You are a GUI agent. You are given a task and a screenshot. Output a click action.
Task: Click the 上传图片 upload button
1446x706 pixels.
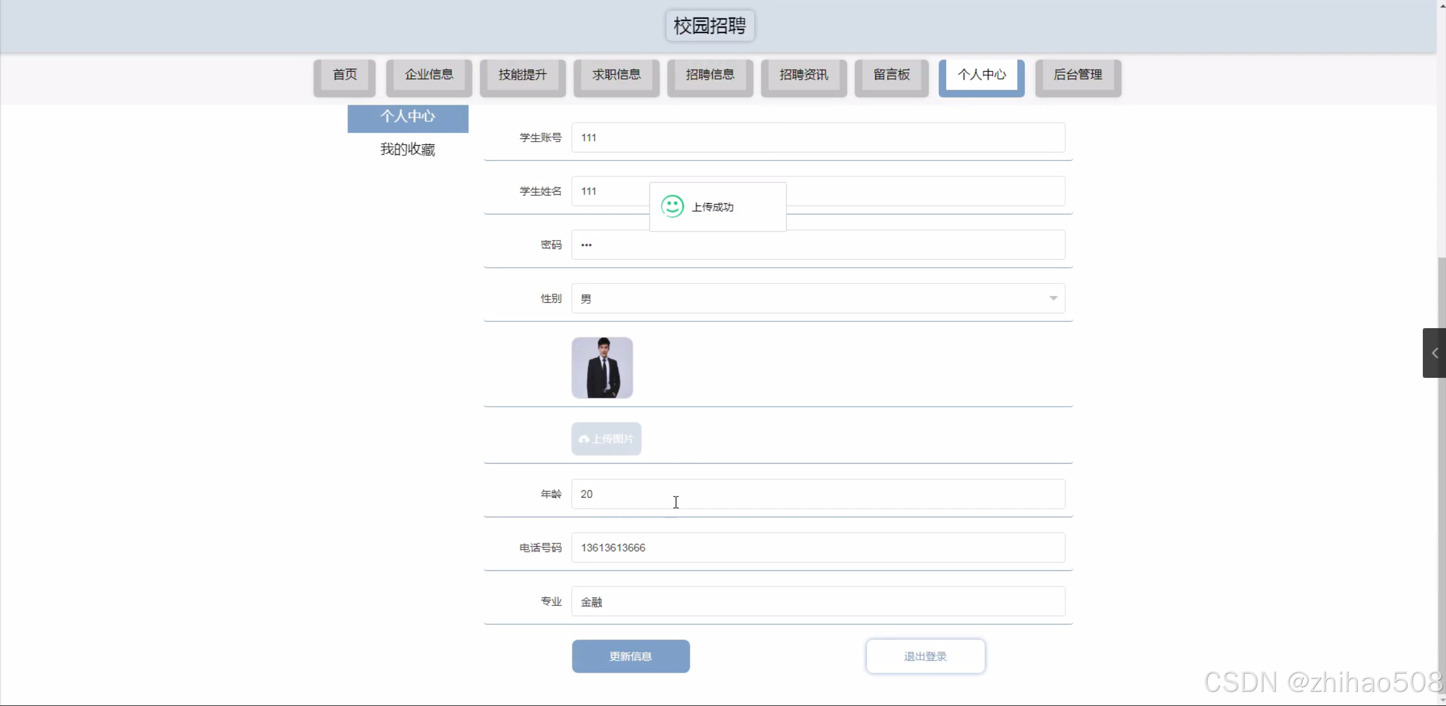tap(606, 439)
